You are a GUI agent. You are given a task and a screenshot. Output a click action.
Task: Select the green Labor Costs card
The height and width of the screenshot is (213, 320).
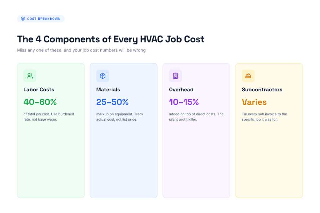tap(51, 156)
